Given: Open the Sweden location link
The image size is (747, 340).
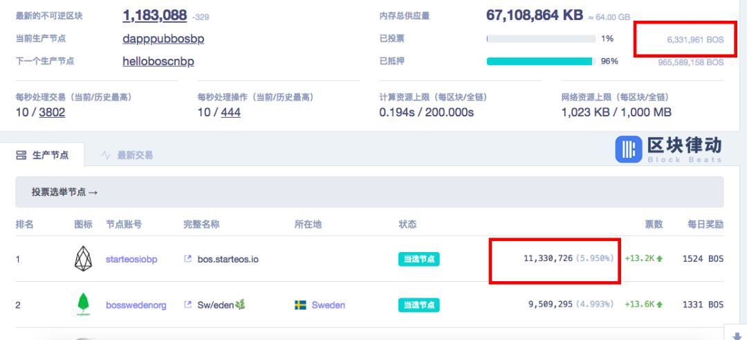Looking at the screenshot, I should coord(329,305).
